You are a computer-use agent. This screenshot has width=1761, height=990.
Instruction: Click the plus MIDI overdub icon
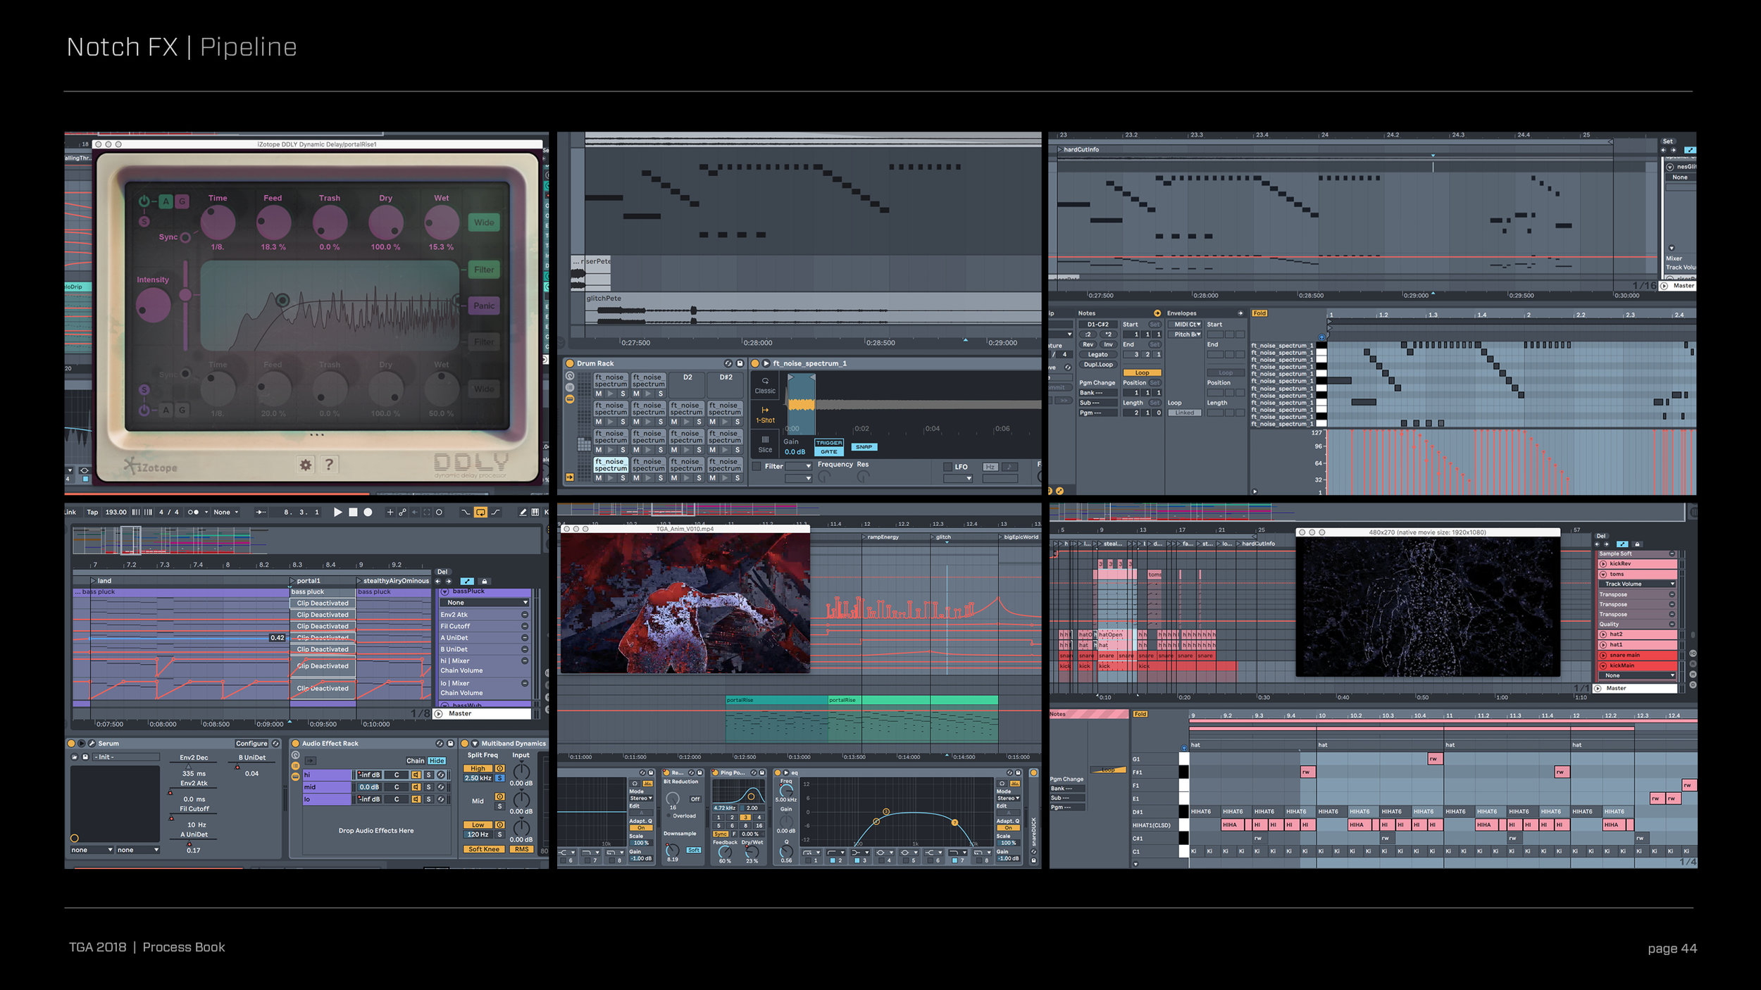tap(390, 512)
